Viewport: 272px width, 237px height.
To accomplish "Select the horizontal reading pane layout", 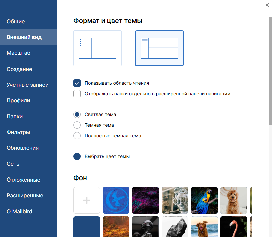I will (159, 48).
